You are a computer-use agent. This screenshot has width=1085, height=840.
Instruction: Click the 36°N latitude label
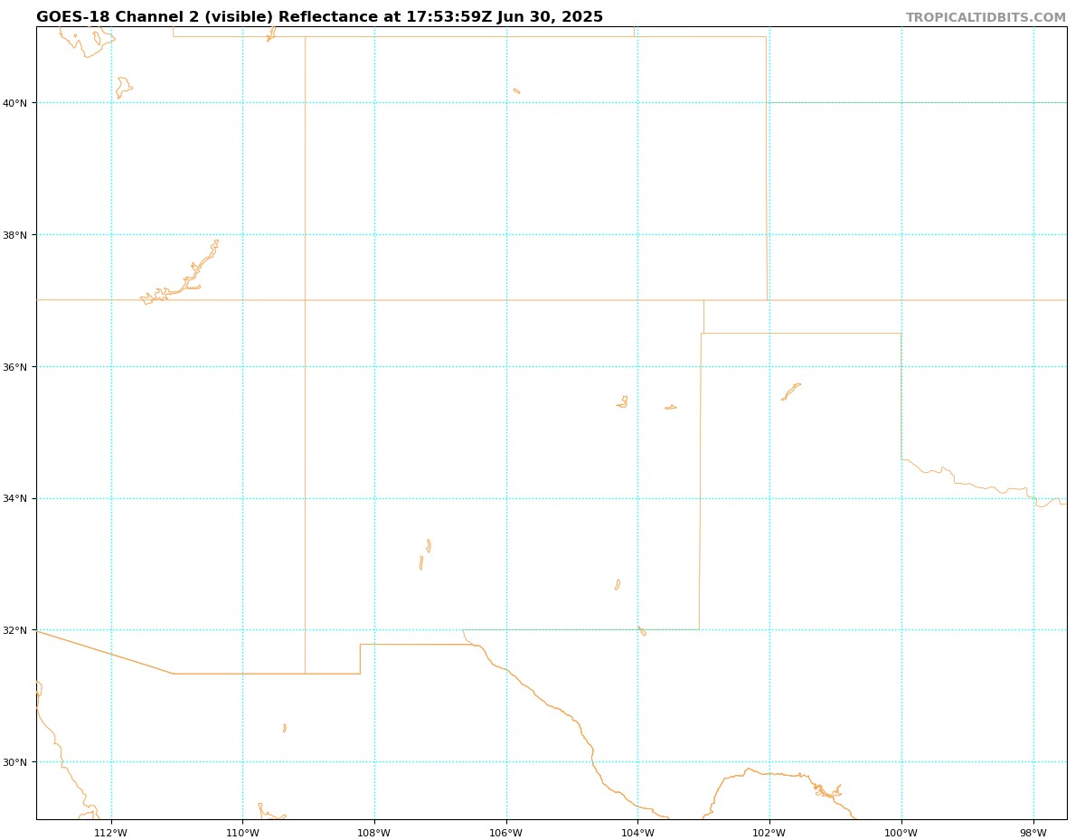[x=14, y=367]
